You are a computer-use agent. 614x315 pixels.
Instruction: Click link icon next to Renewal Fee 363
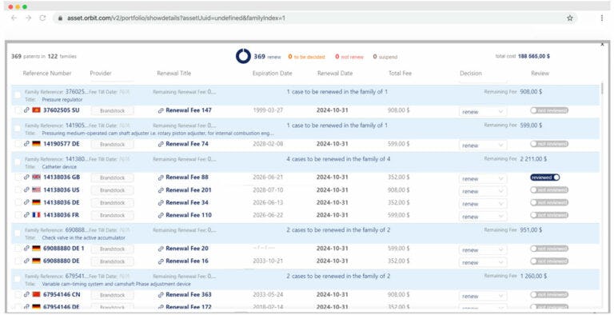(161, 295)
